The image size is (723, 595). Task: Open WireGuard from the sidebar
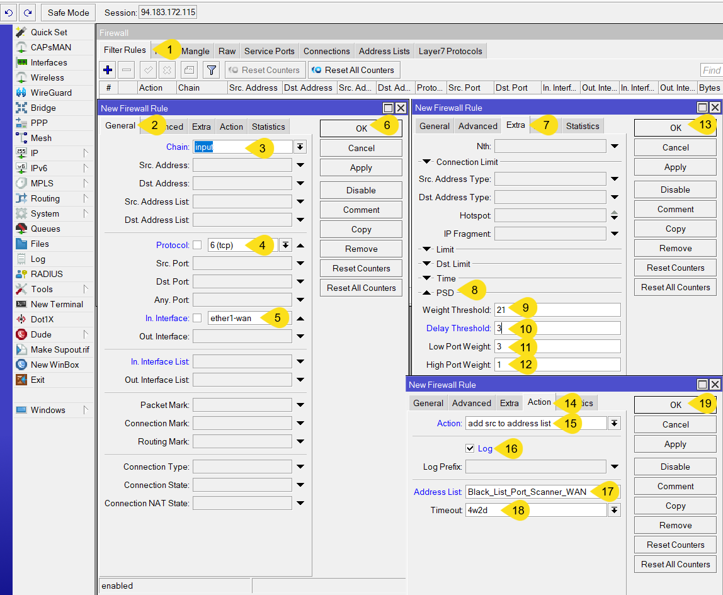[50, 93]
